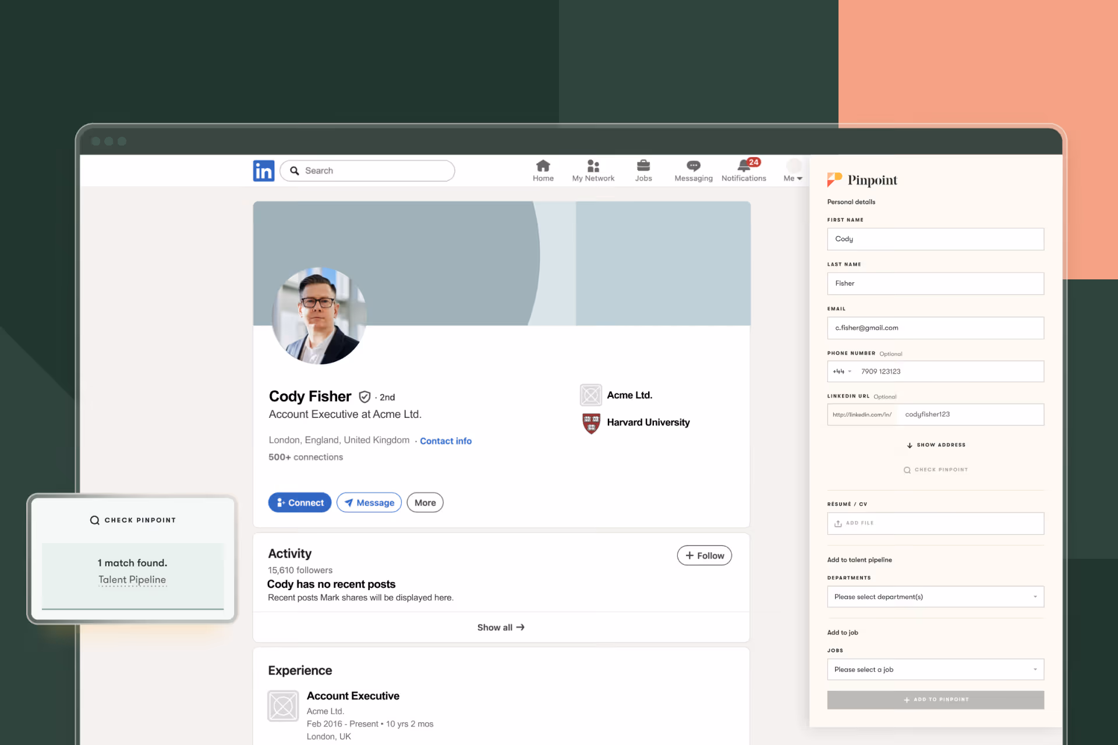The width and height of the screenshot is (1118, 745).
Task: Click the verification shield badge icon
Action: pos(365,397)
